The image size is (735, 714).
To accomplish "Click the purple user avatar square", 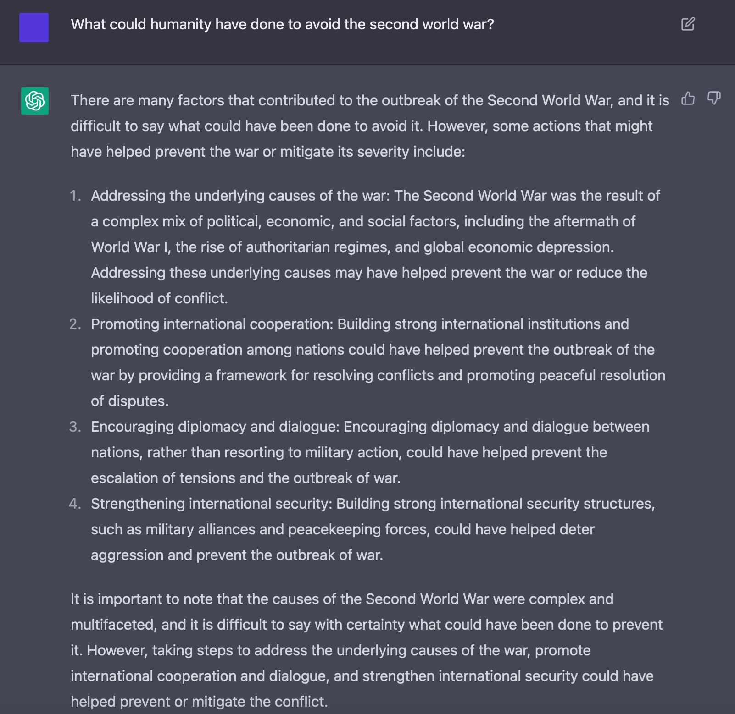I will [x=34, y=27].
